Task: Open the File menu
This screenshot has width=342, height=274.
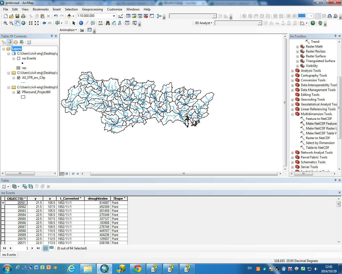Action: (6, 9)
